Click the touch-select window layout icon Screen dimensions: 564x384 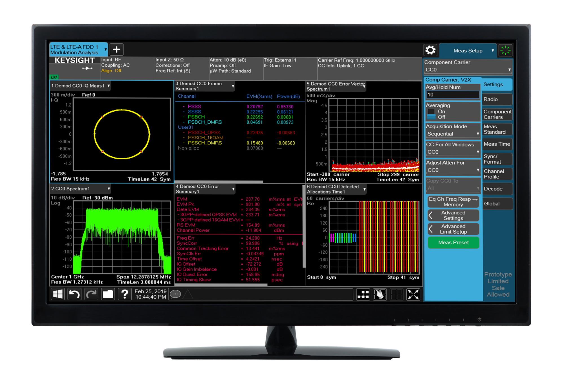coord(380,295)
